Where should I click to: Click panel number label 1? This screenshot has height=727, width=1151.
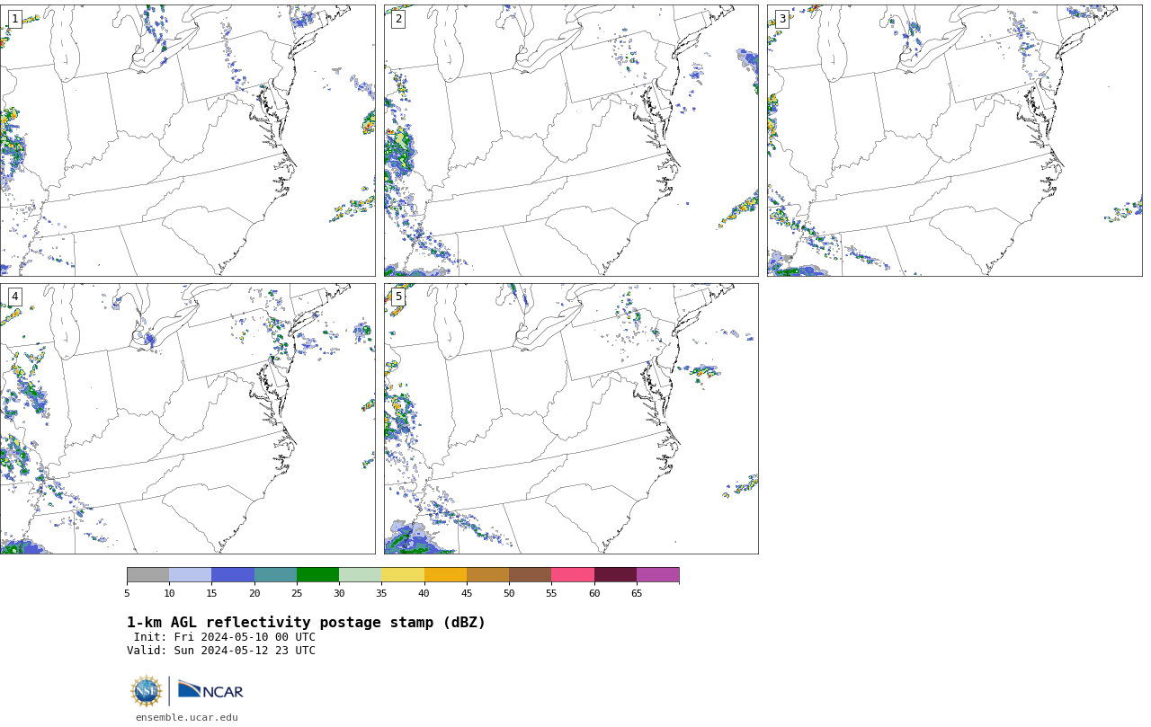pos(14,19)
